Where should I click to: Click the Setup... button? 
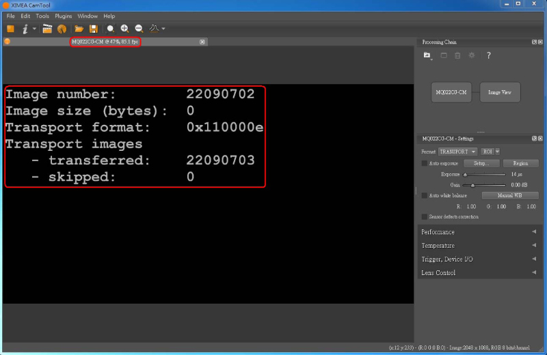click(481, 163)
